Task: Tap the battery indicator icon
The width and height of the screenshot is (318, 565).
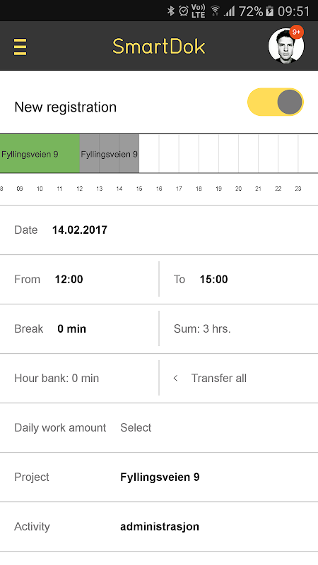Action: point(269,11)
